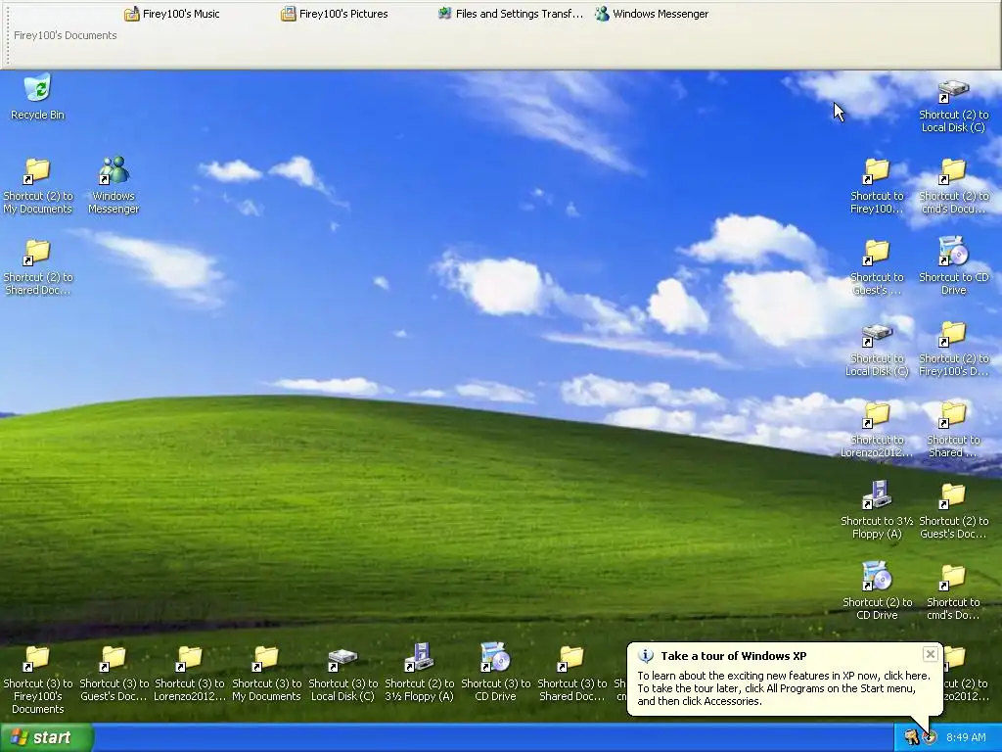The width and height of the screenshot is (1002, 752).
Task: Select Shortcut (2) to Firey100's D... icon
Action: tap(953, 348)
